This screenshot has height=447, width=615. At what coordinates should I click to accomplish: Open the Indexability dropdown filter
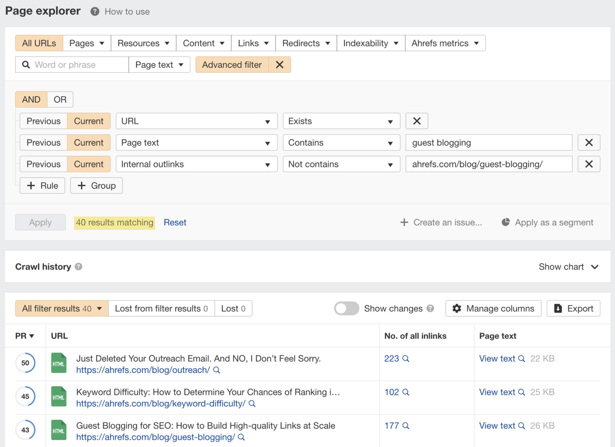coord(371,43)
